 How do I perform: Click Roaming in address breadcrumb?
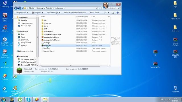49,8
